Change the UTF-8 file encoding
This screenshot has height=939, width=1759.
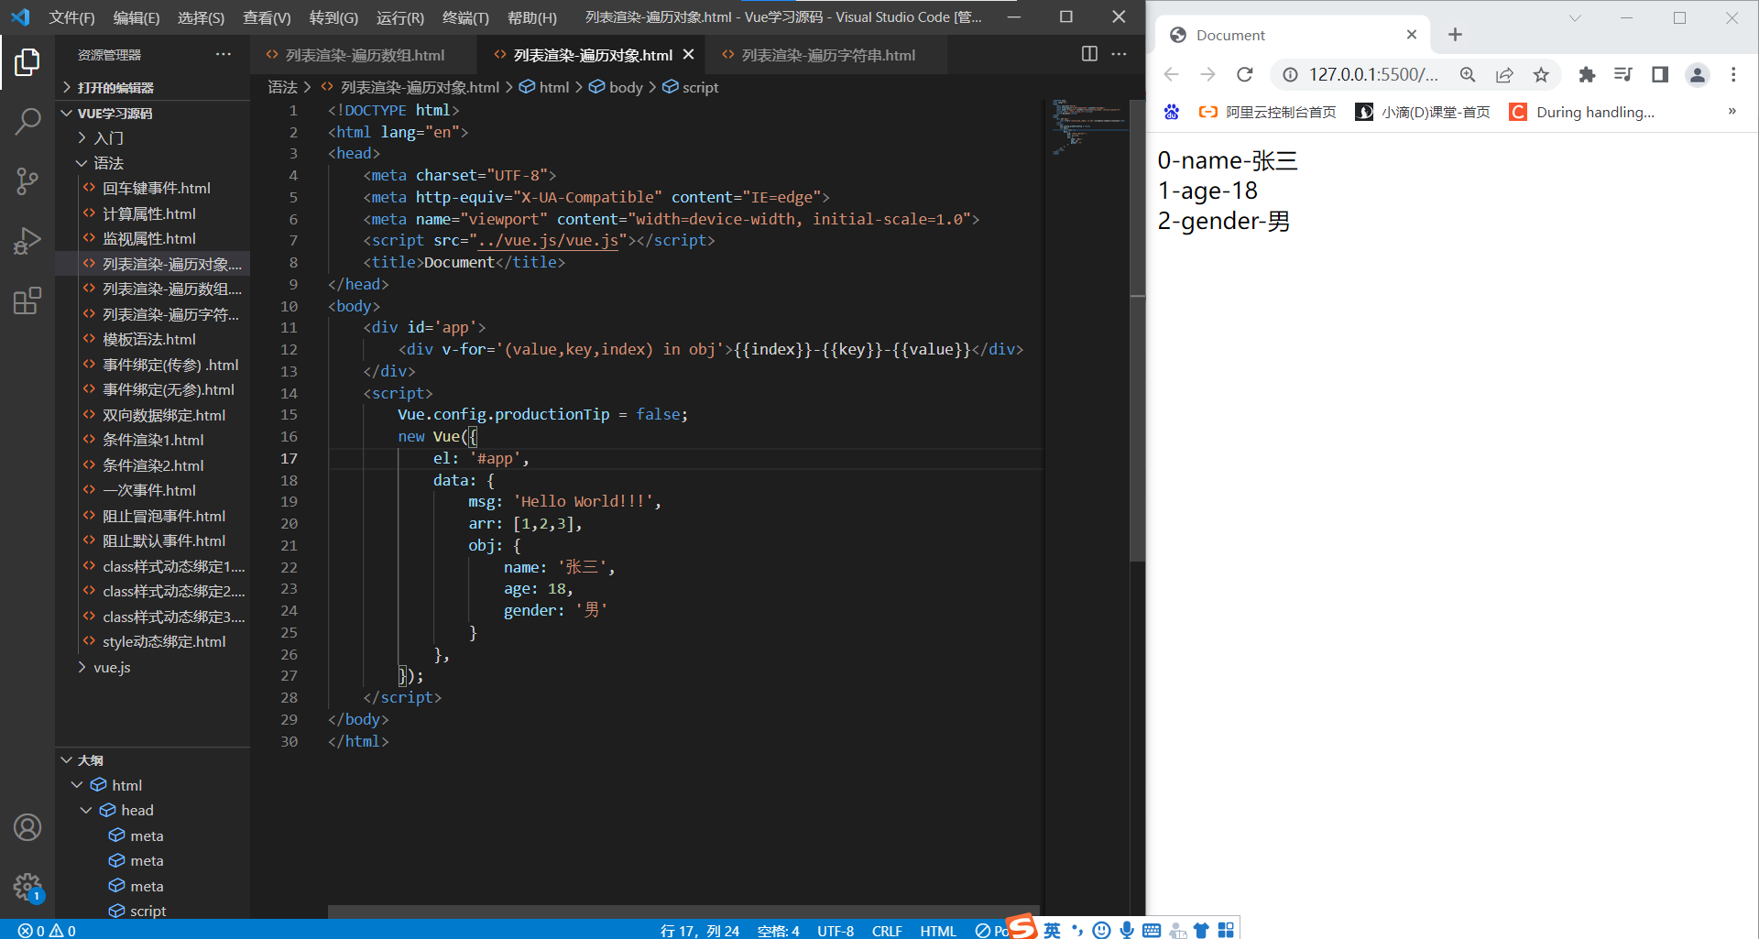[x=835, y=930]
